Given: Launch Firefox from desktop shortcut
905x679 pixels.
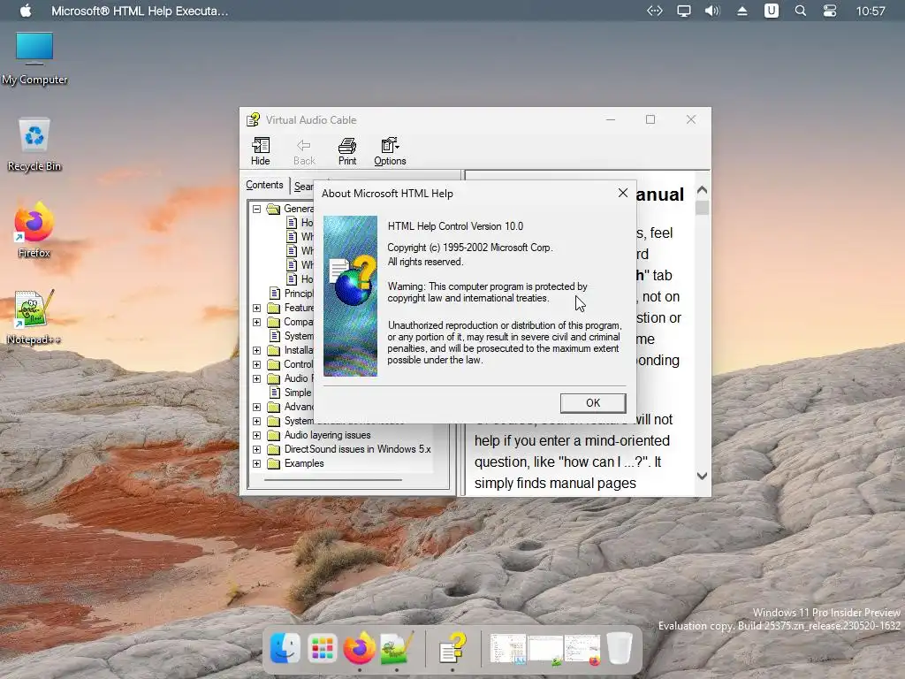Looking at the screenshot, I should (34, 230).
